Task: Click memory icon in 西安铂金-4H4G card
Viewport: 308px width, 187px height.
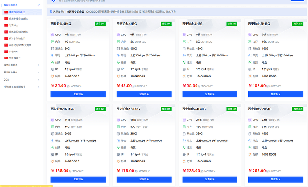Action: pos(52,42)
